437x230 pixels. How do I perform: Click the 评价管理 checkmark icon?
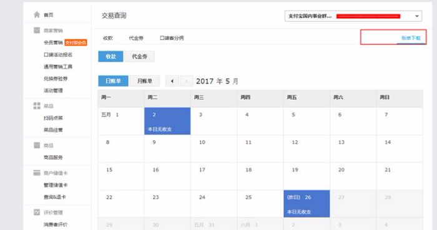tap(37, 212)
